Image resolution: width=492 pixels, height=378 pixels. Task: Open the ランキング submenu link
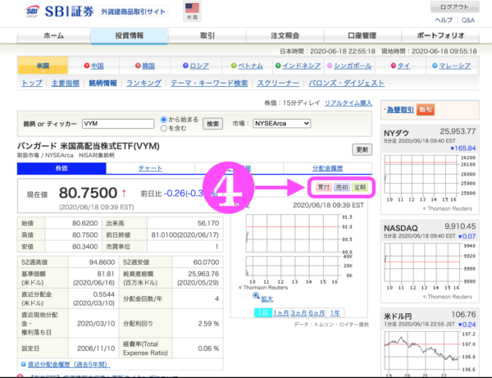(x=143, y=83)
